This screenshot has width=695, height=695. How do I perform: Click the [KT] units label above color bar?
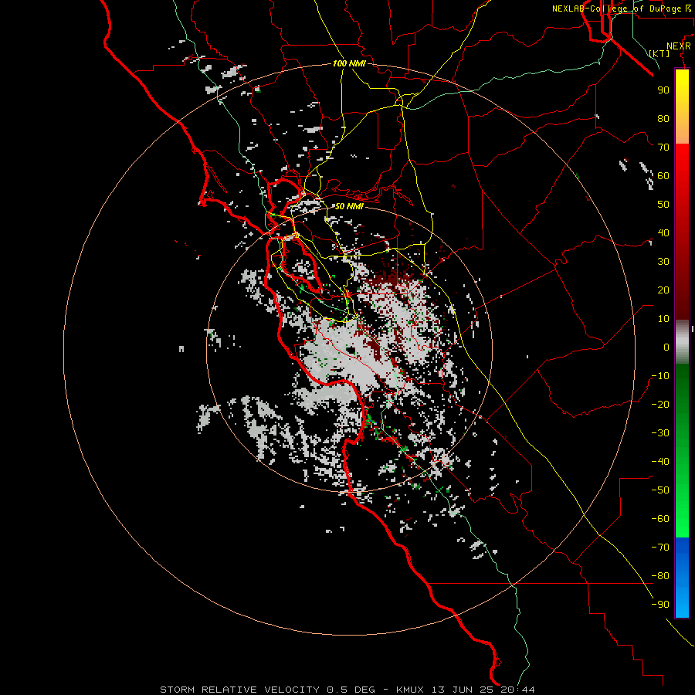659,53
